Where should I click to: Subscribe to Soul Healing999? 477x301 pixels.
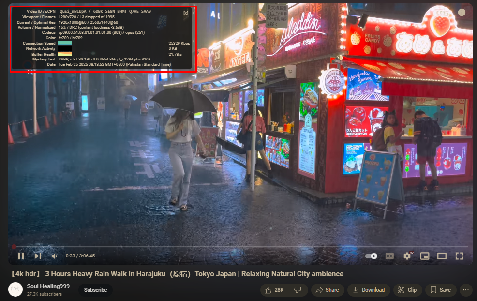pos(95,290)
